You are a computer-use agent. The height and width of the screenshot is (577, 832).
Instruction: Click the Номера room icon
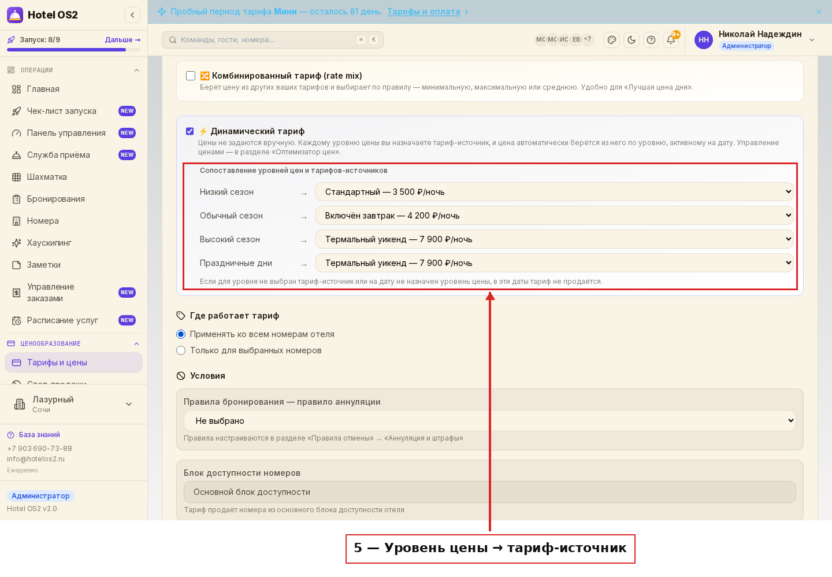[x=16, y=221]
